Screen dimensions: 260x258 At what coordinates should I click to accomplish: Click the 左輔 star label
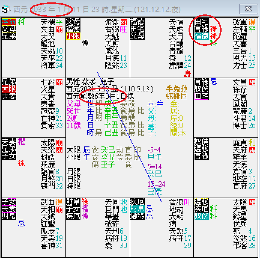240,29
